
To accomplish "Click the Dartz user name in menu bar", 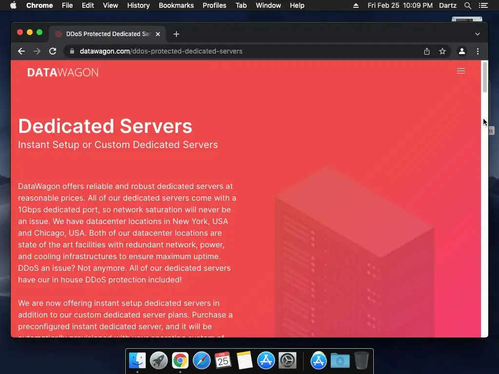I will 448,5.
